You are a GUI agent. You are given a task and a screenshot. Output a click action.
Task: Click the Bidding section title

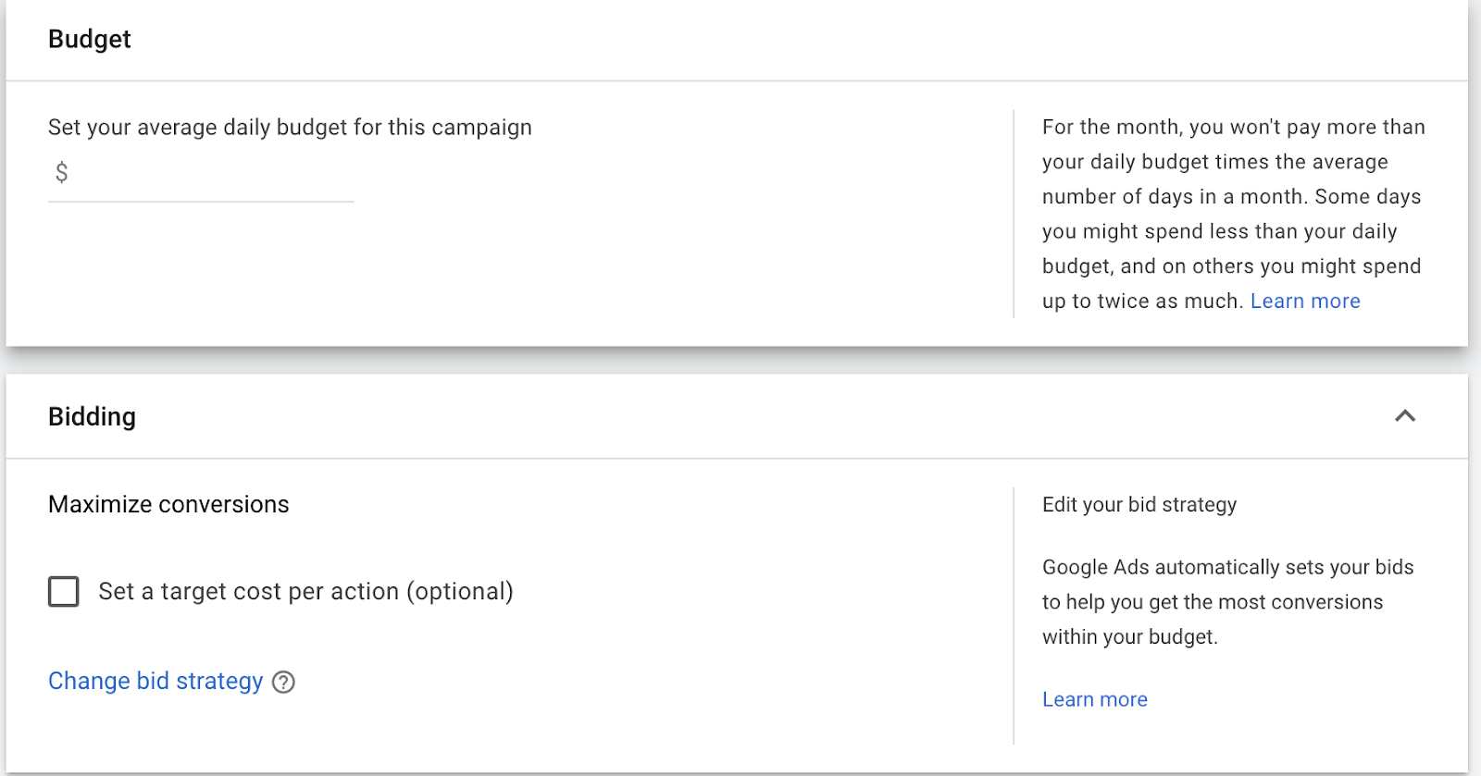point(93,417)
